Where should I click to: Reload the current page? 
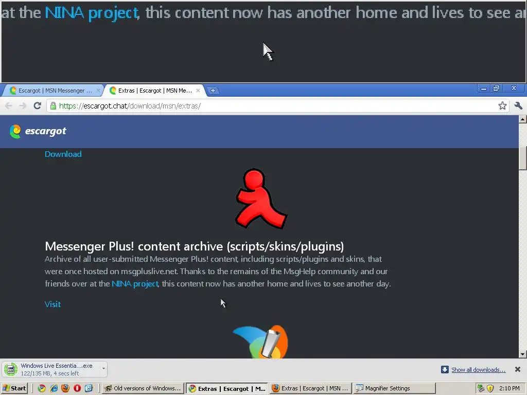(37, 106)
